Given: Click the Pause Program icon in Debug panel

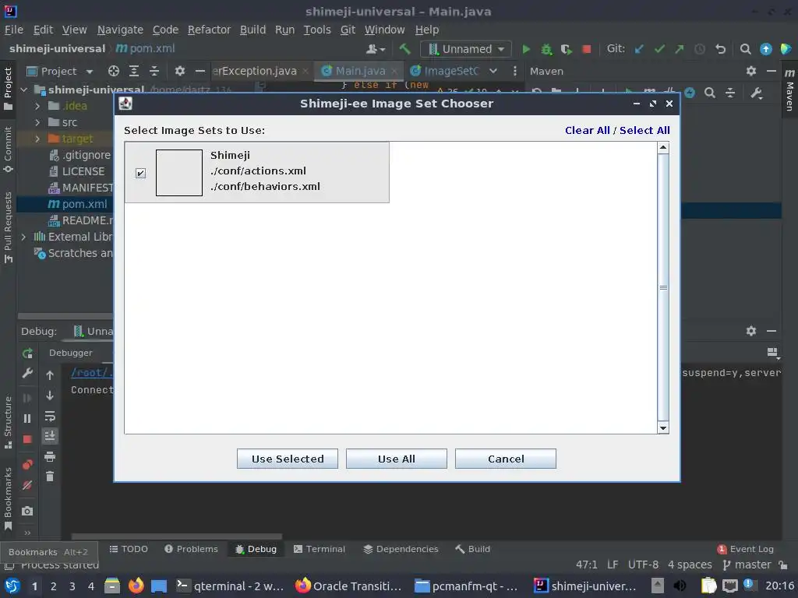Looking at the screenshot, I should [x=27, y=418].
